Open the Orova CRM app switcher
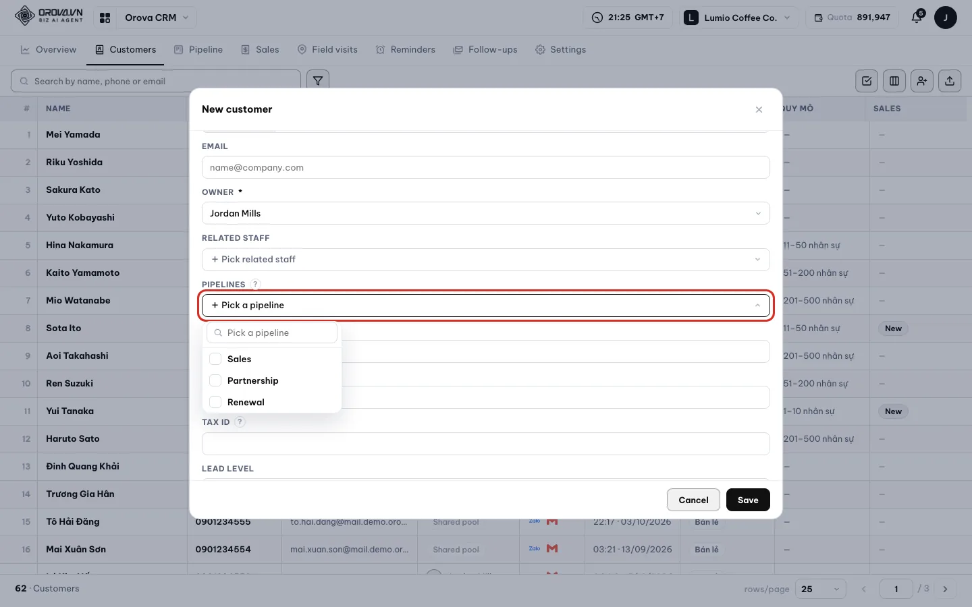Screen dimensions: 972x607 coord(157,18)
